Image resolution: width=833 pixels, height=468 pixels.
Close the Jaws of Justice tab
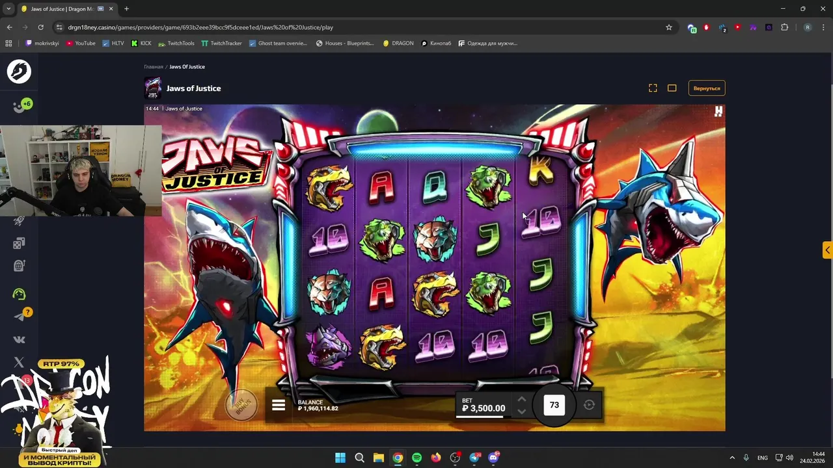(112, 9)
